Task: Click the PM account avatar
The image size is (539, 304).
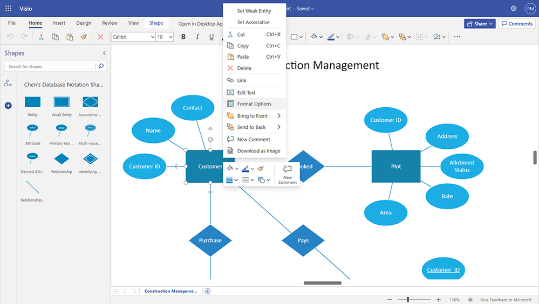Action: pyautogui.click(x=530, y=9)
